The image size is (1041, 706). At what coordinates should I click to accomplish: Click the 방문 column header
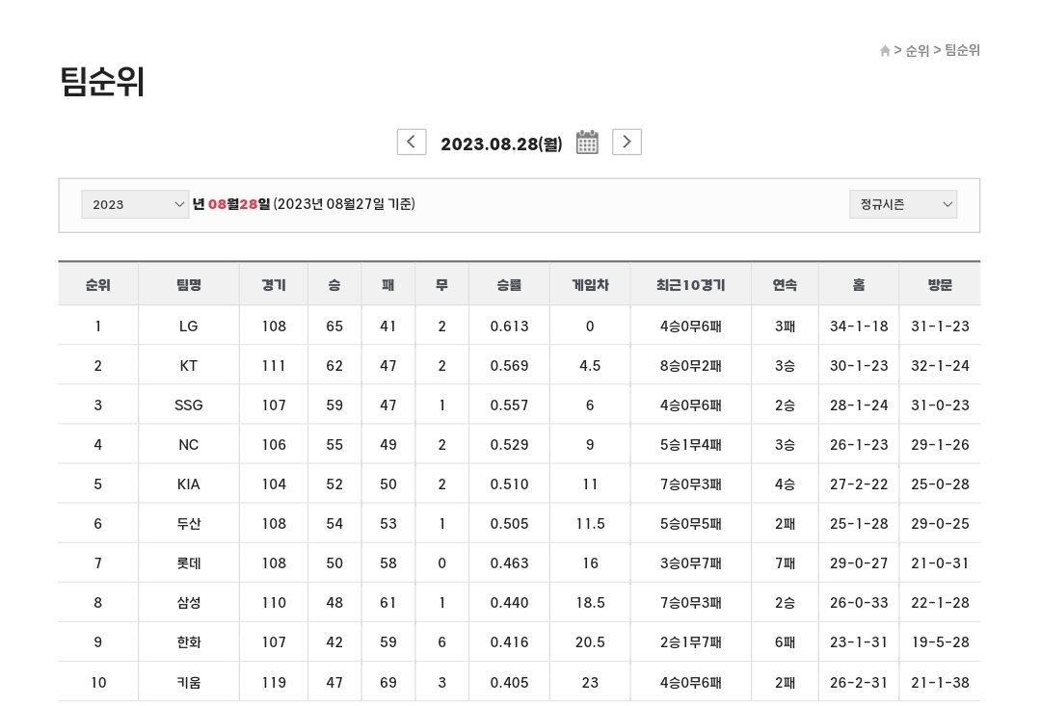point(940,285)
